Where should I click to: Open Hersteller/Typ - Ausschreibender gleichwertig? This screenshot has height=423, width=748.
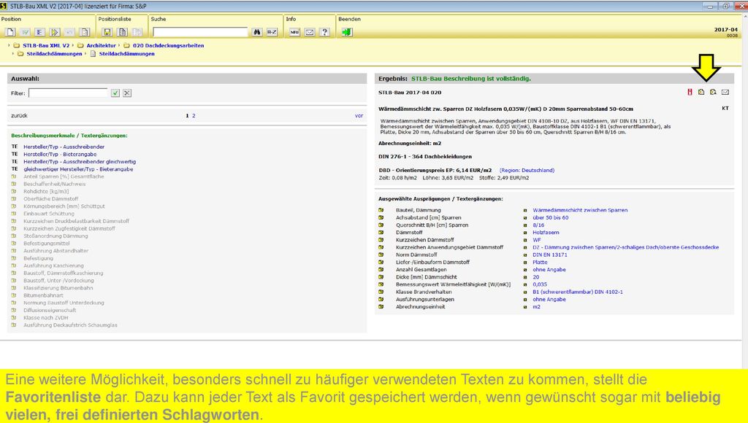80,162
